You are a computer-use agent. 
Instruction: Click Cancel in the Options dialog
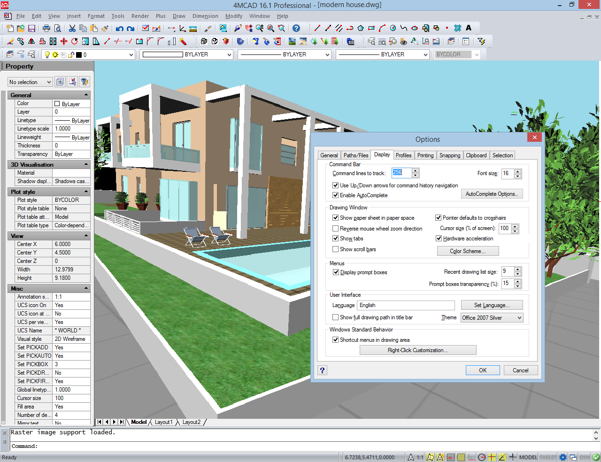(x=520, y=370)
